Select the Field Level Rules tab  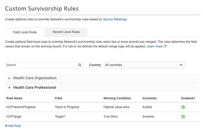tap(25, 32)
